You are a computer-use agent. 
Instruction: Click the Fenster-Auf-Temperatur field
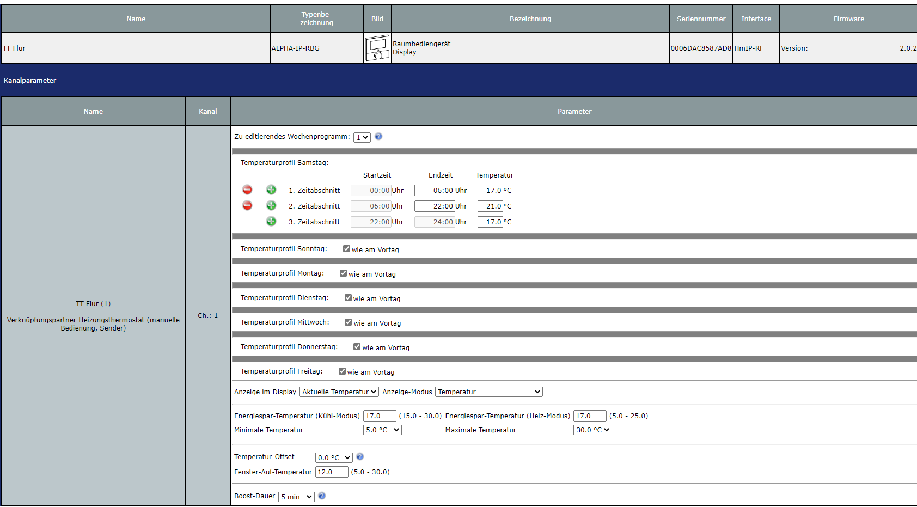coord(332,472)
